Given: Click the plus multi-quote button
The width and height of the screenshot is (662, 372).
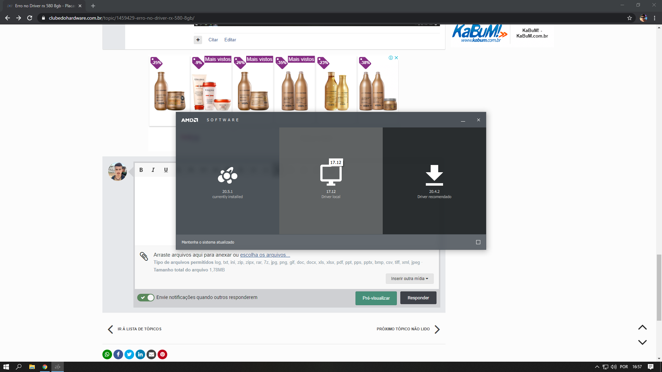Looking at the screenshot, I should click(x=198, y=40).
